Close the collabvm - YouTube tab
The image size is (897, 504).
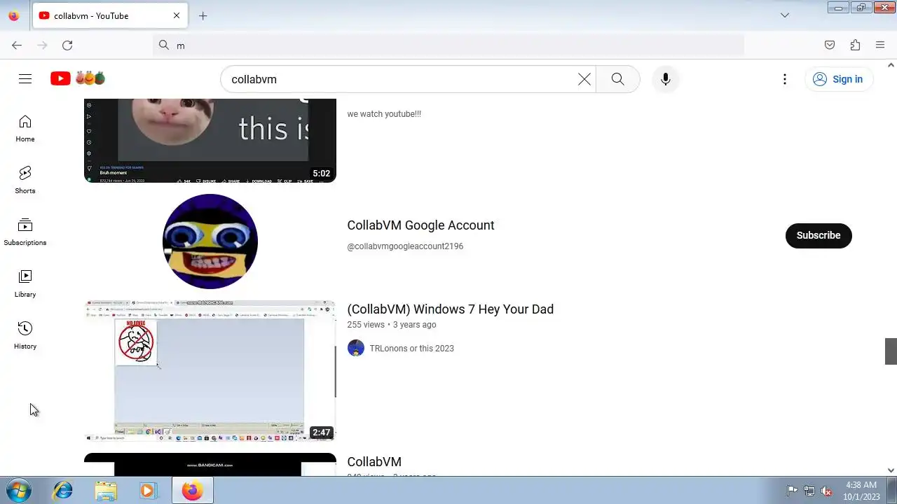tap(177, 15)
